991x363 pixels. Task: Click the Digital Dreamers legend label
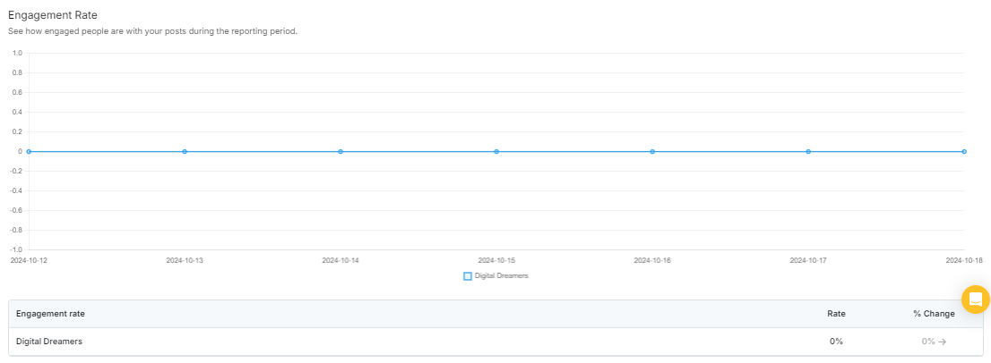[x=502, y=276]
